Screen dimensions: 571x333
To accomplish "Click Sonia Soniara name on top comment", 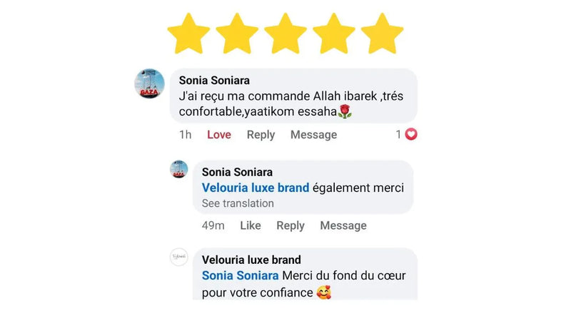I will pos(214,81).
